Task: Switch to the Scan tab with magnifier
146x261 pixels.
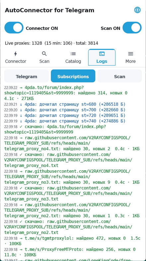Action: 44,58
